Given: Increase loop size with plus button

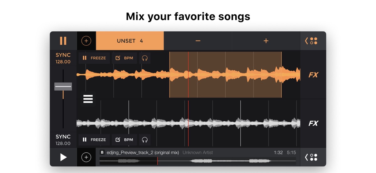Looking at the screenshot, I should [x=266, y=41].
